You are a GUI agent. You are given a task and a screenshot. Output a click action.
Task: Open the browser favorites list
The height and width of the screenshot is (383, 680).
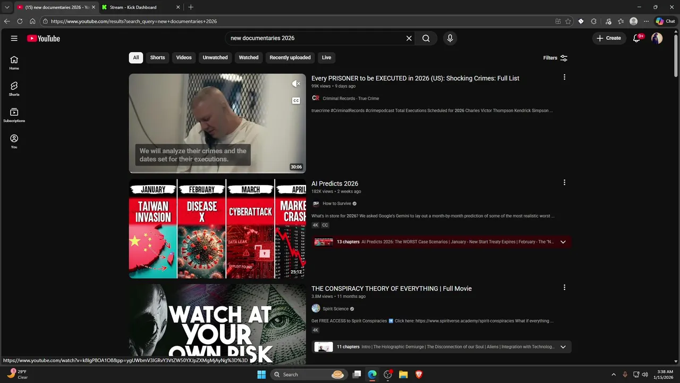pyautogui.click(x=621, y=21)
